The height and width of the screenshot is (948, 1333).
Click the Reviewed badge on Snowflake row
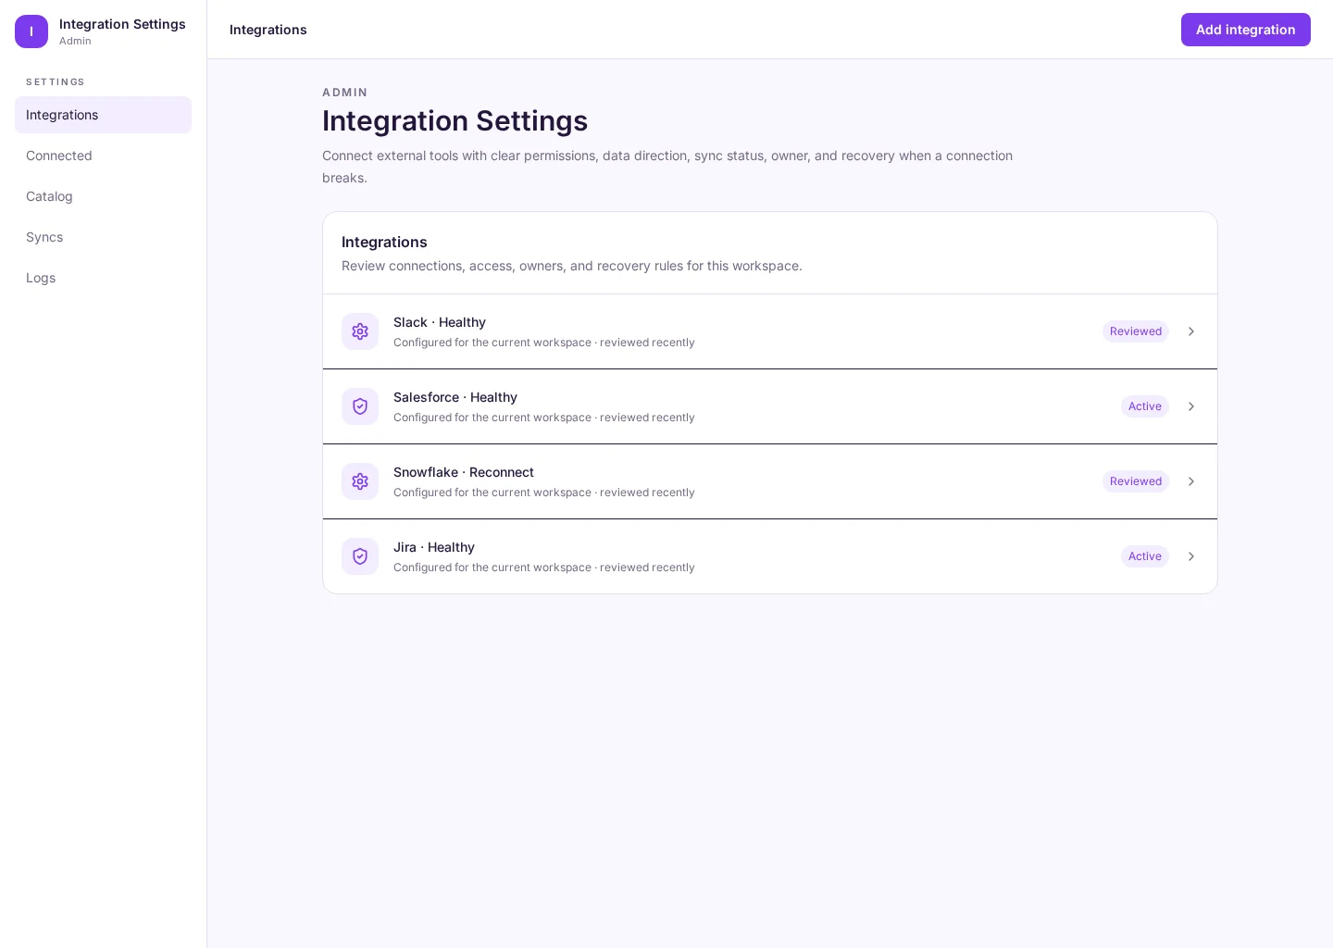(1135, 481)
